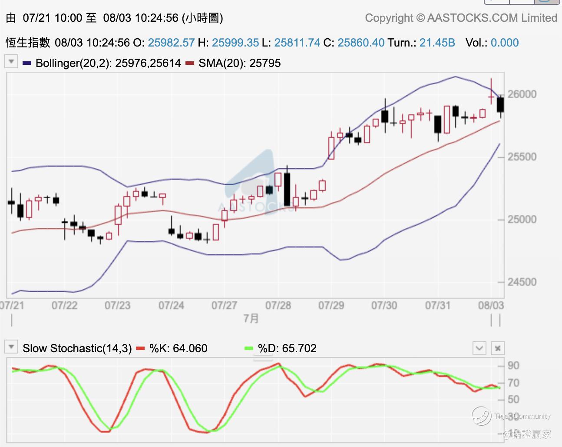Image resolution: width=562 pixels, height=447 pixels.
Task: Click the red %K legend color swatch
Action: 140,348
